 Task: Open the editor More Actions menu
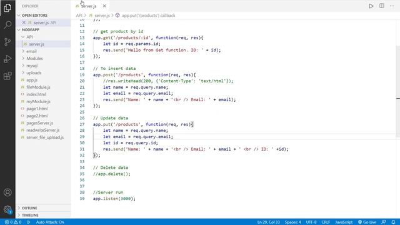pyautogui.click(x=392, y=6)
